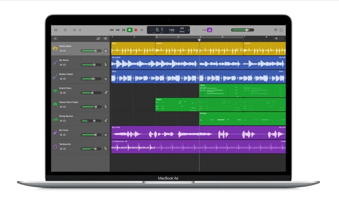
Task: Select the Intro drummer region
Action: 133,49
